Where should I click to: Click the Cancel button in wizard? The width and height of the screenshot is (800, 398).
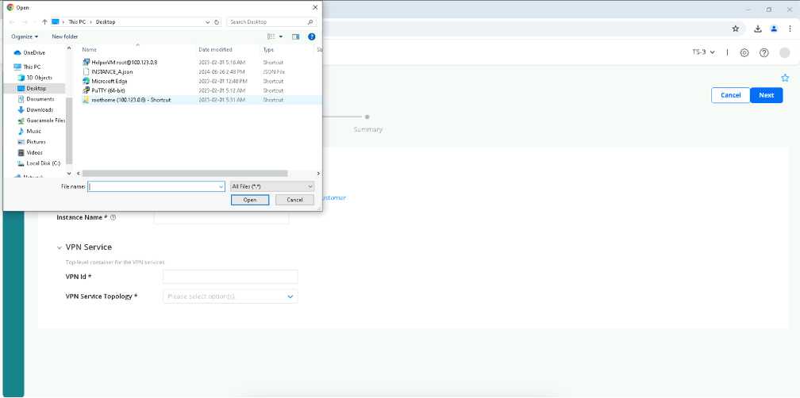click(731, 95)
